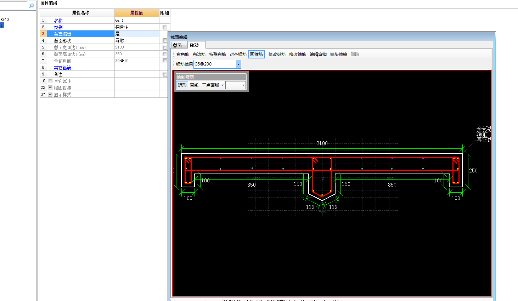Click the 30⌀10 全部纵筋 value cell
518x301 pixels.
point(137,61)
